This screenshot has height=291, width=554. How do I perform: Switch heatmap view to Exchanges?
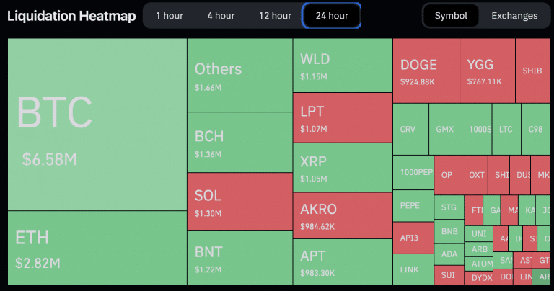pos(514,15)
